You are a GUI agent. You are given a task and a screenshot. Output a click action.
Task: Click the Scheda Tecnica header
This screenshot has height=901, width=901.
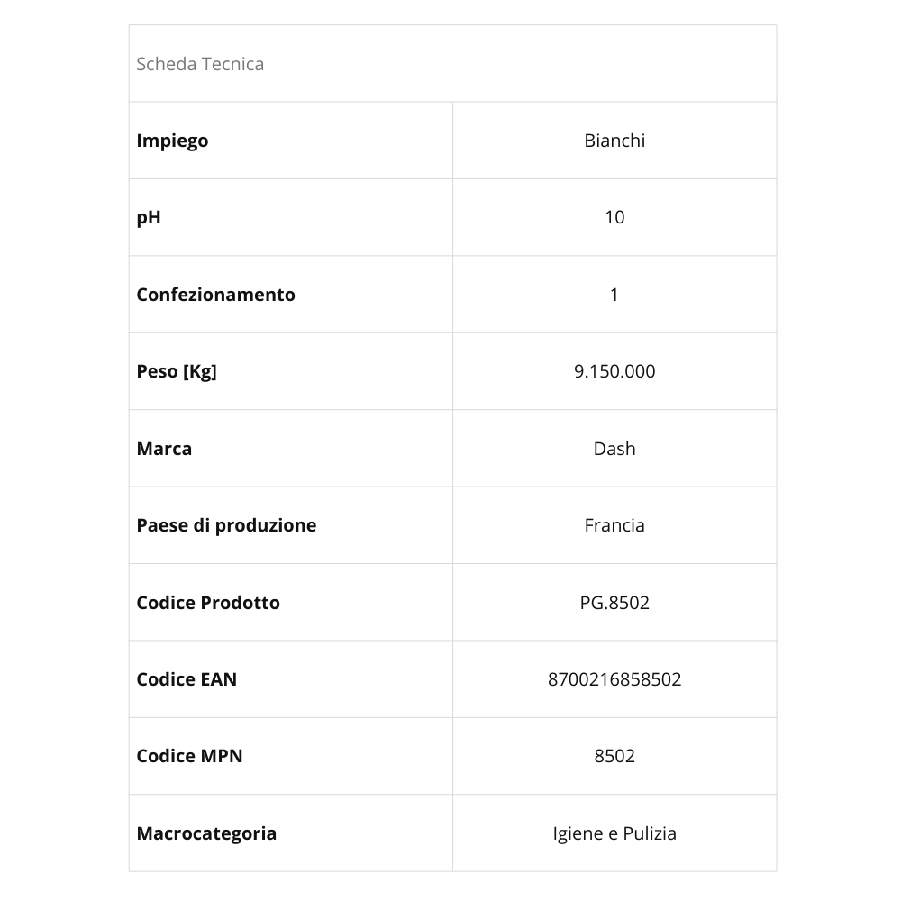click(200, 64)
